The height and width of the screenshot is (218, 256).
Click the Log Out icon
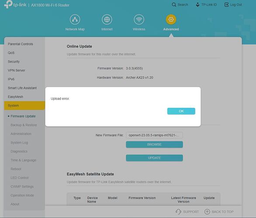click(x=226, y=4)
